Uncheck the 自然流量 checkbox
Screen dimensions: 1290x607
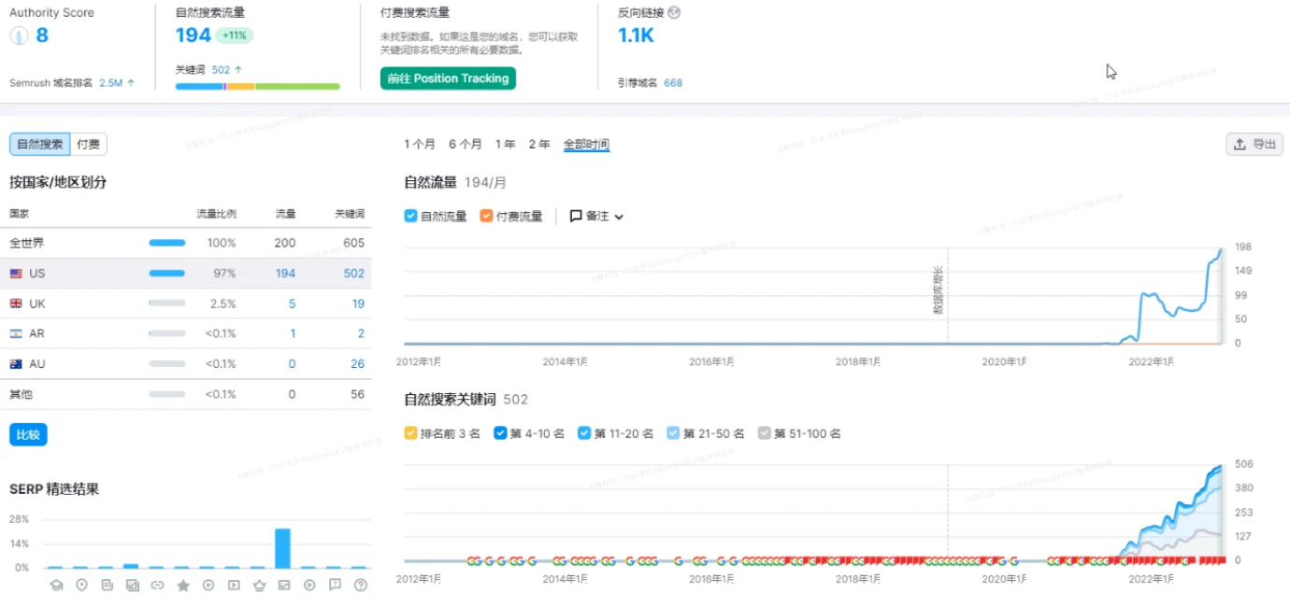tap(410, 216)
